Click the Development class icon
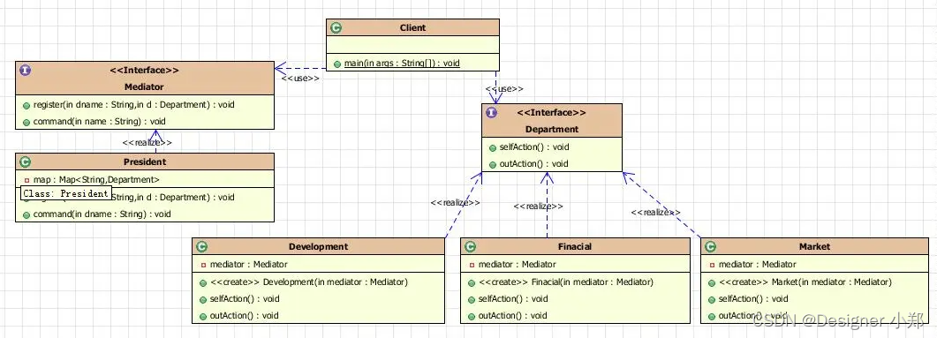Image resolution: width=937 pixels, height=338 pixels. click(202, 246)
